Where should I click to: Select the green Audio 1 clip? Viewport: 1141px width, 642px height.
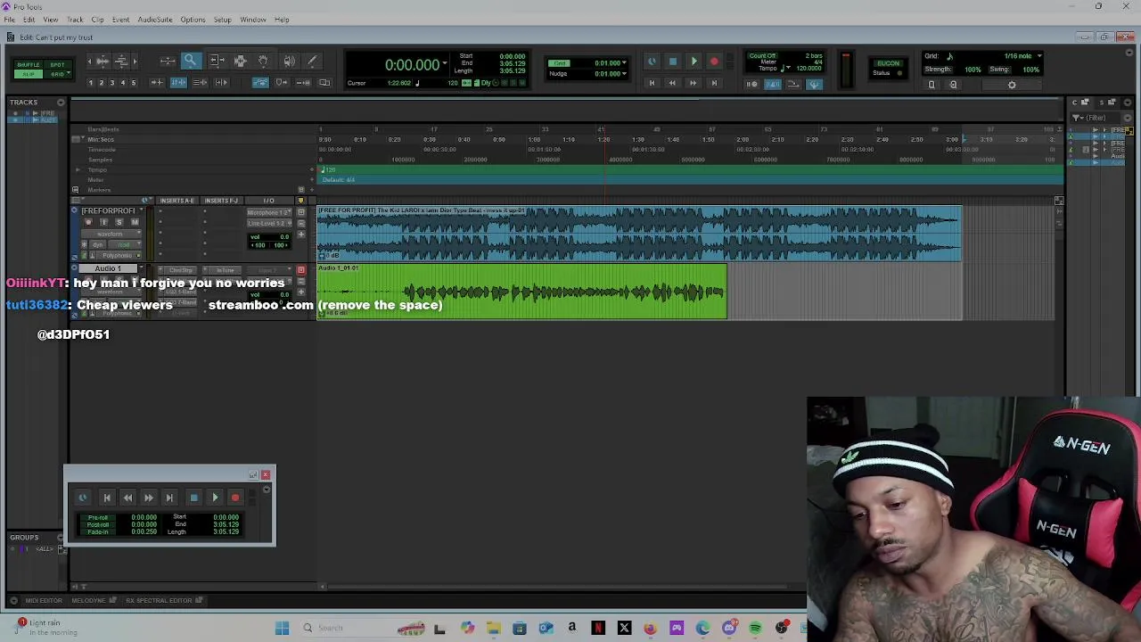(521, 292)
